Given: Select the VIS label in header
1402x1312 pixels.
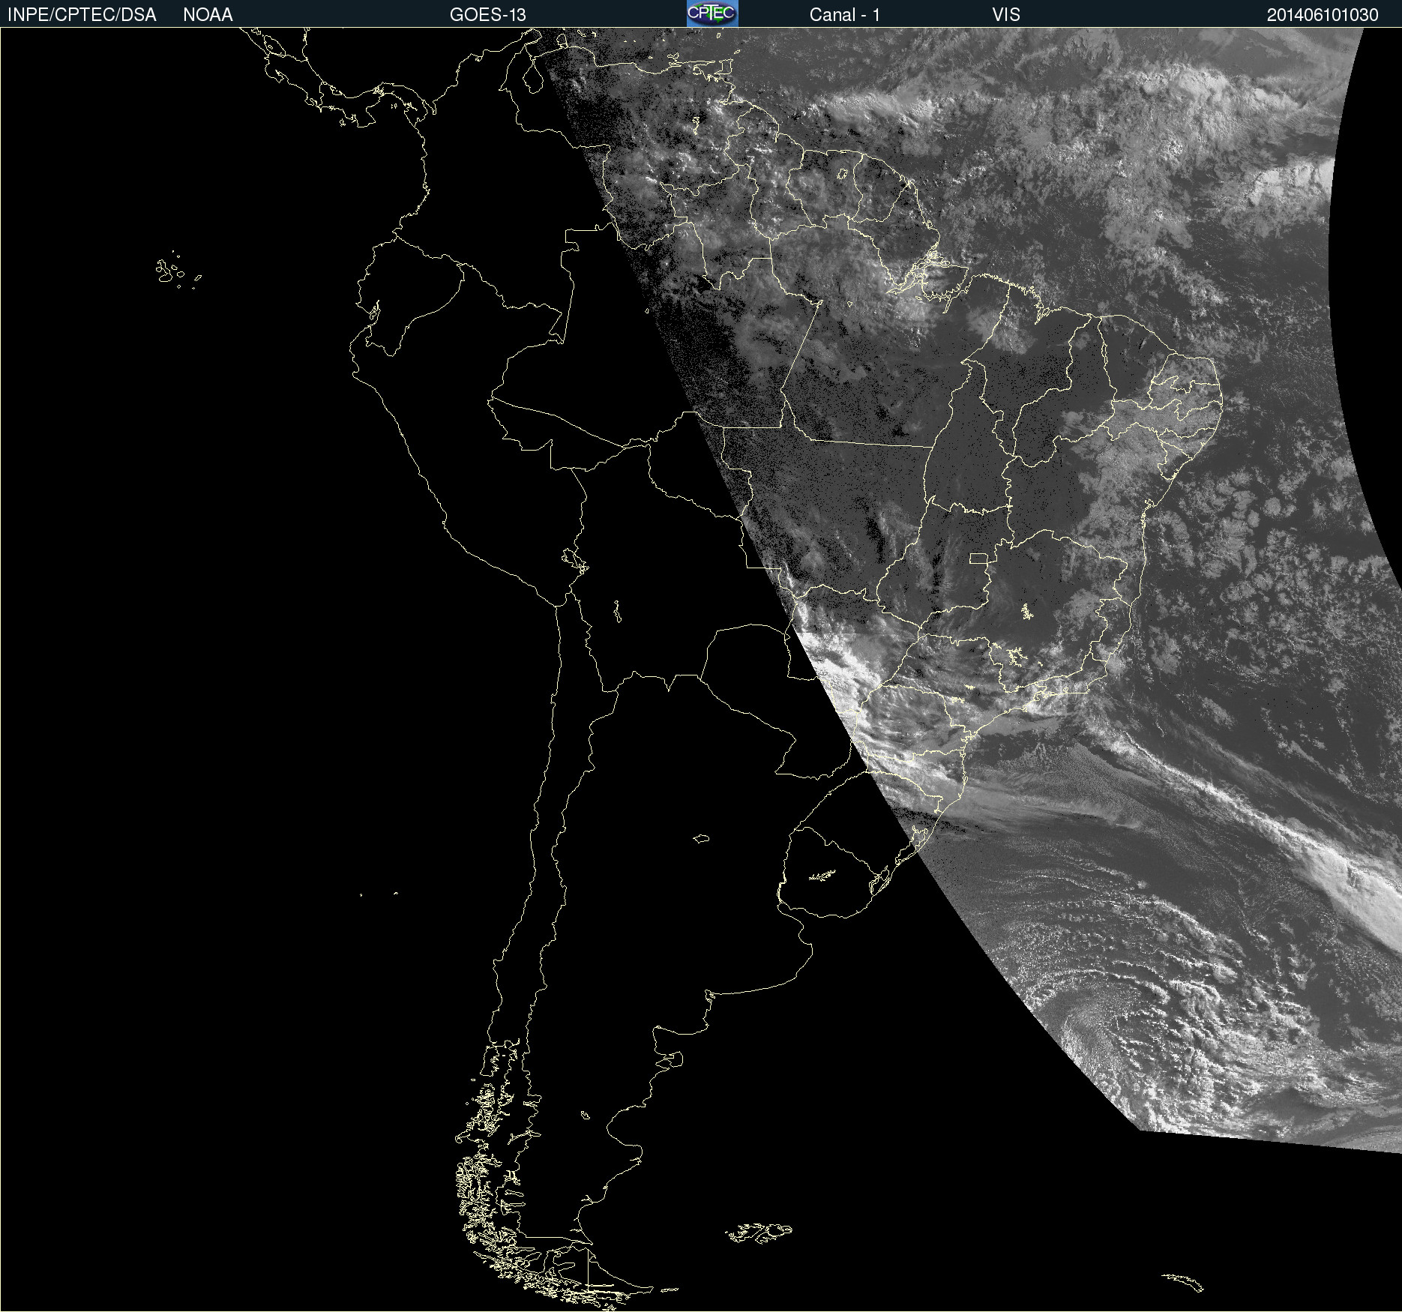Looking at the screenshot, I should coord(1006,15).
